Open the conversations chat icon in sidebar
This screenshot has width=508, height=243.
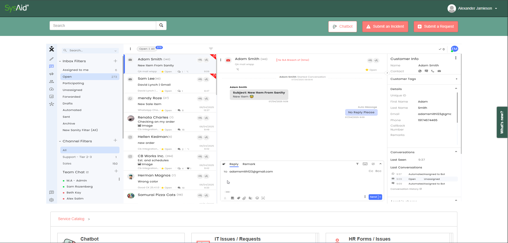click(51, 66)
